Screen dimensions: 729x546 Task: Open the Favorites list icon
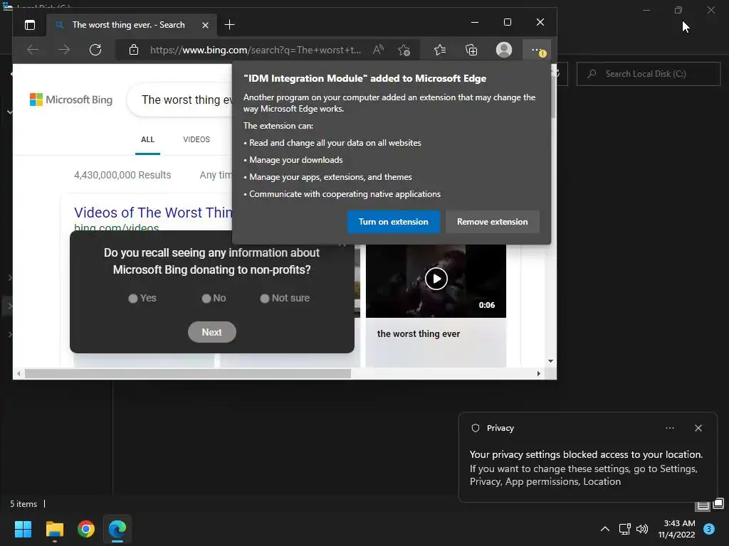[440, 50]
